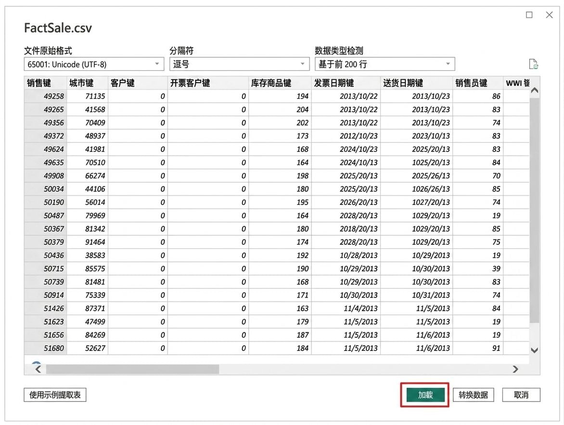
Task: Click sale key cell 50487
Action: pyautogui.click(x=45, y=215)
